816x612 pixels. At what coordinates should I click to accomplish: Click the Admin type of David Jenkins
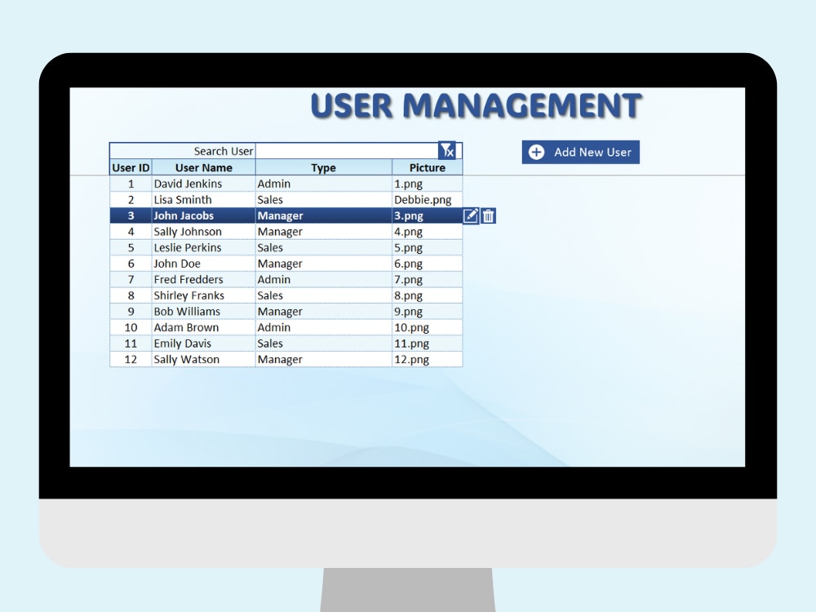324,184
